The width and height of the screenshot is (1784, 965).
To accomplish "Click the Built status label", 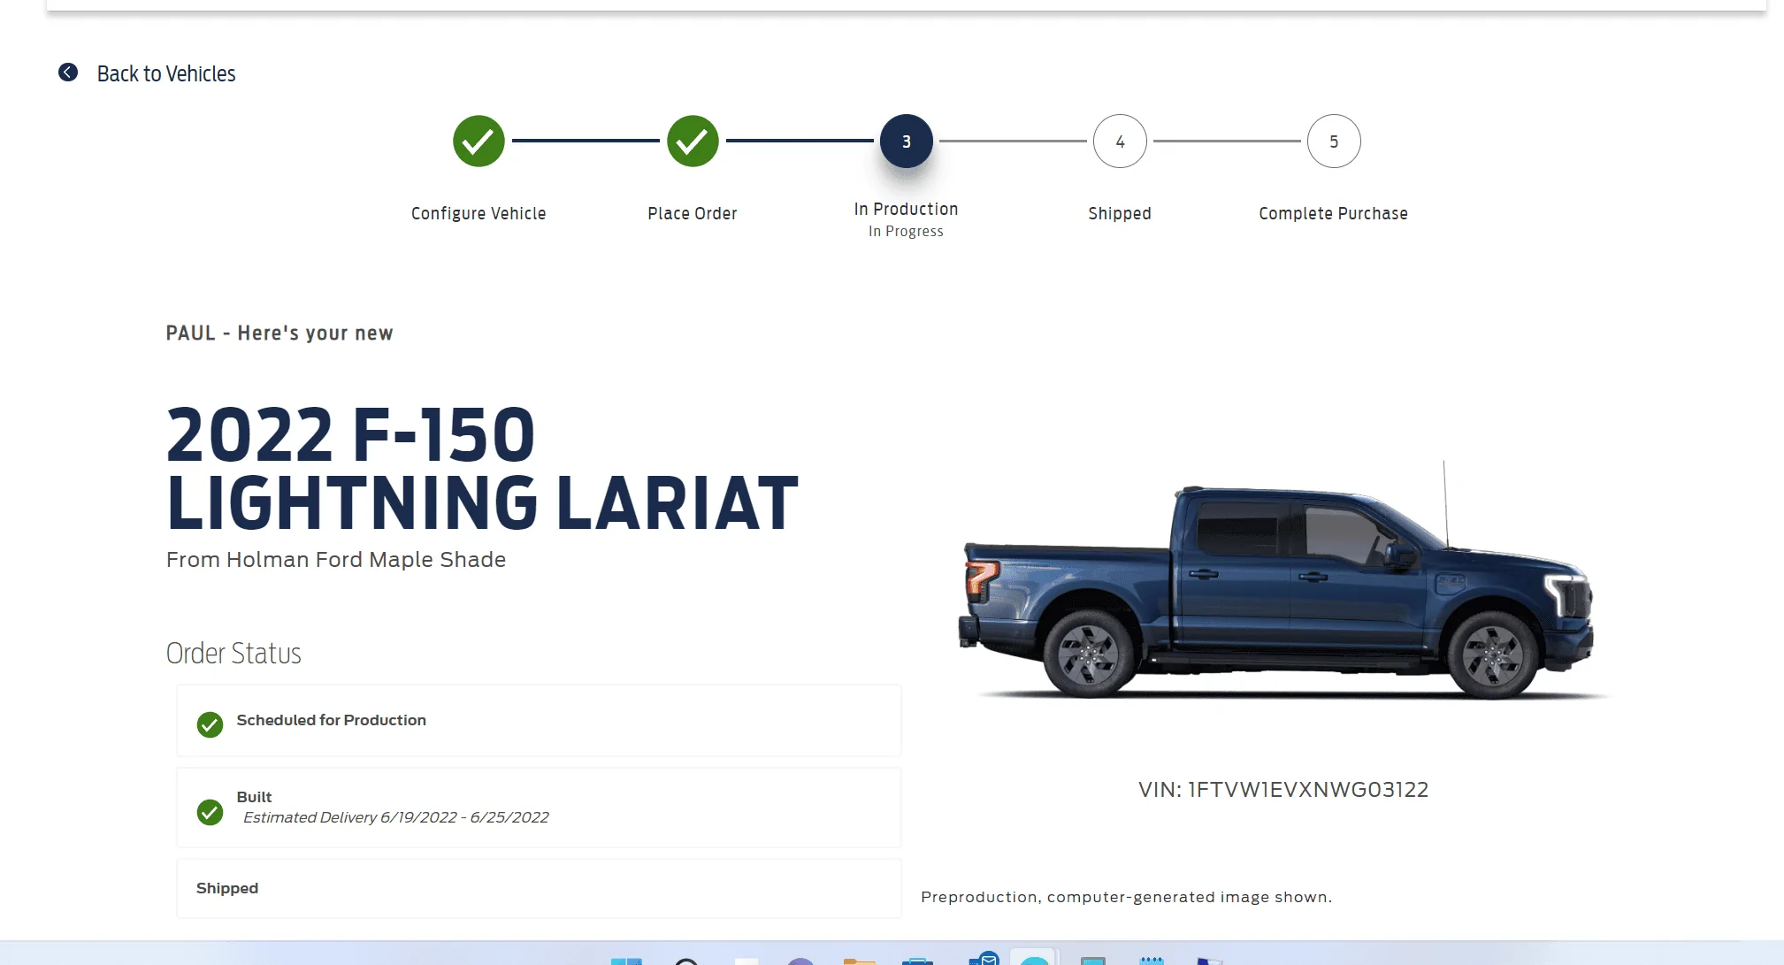I will [254, 797].
